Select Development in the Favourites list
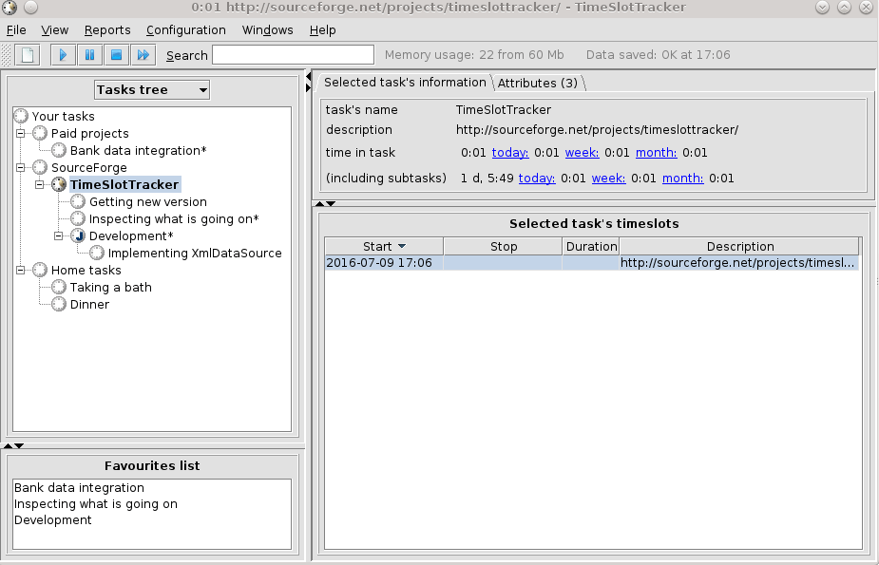Screen dimensions: 879x565 point(52,519)
